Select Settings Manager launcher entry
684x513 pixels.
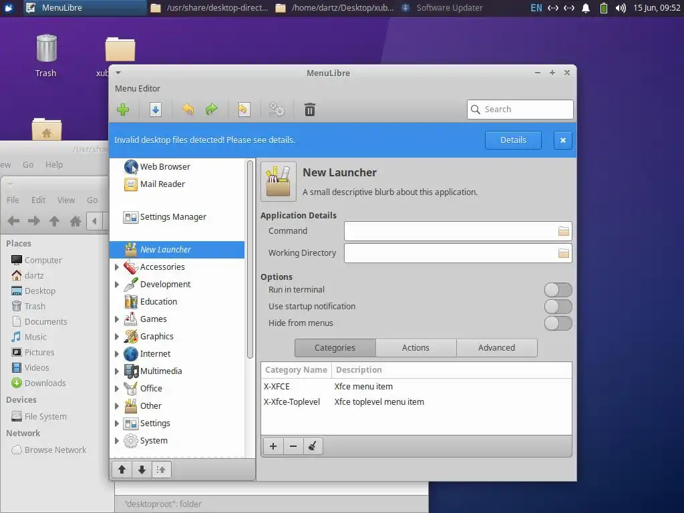click(177, 217)
